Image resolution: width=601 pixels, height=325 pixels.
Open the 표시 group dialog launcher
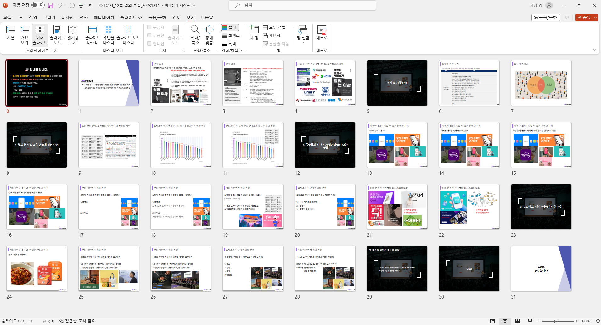(x=183, y=51)
